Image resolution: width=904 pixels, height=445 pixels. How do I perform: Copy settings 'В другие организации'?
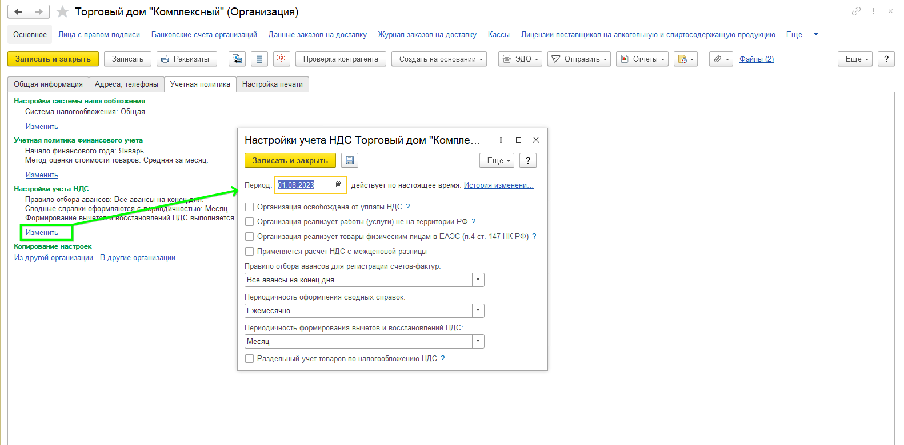138,257
